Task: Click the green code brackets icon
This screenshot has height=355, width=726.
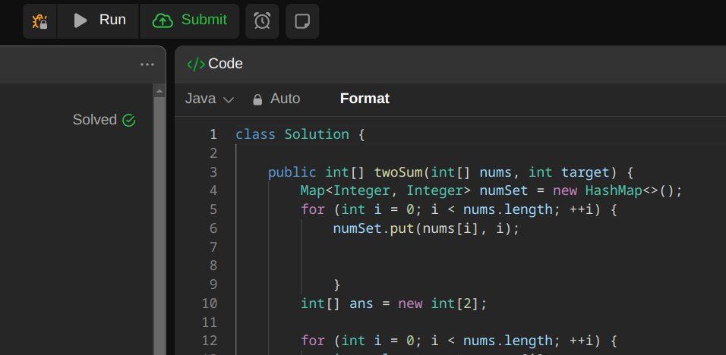Action: [196, 64]
